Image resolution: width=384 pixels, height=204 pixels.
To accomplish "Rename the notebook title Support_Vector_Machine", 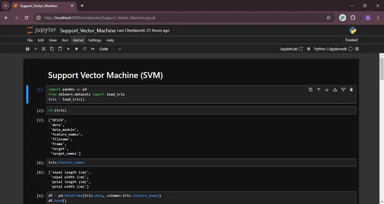I will click(88, 30).
